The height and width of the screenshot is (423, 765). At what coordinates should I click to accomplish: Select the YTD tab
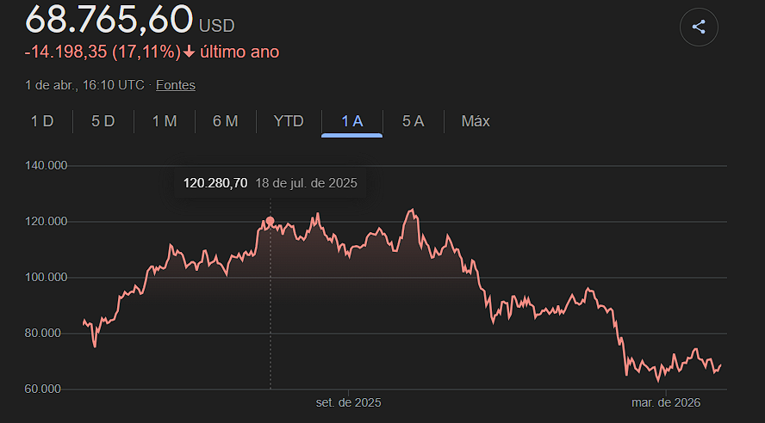pos(289,121)
